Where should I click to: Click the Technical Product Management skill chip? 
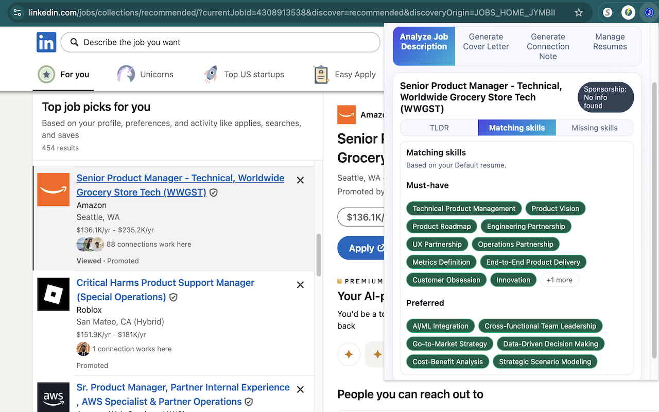point(464,209)
